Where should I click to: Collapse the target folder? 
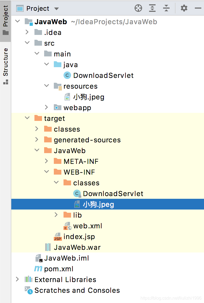click(27, 118)
